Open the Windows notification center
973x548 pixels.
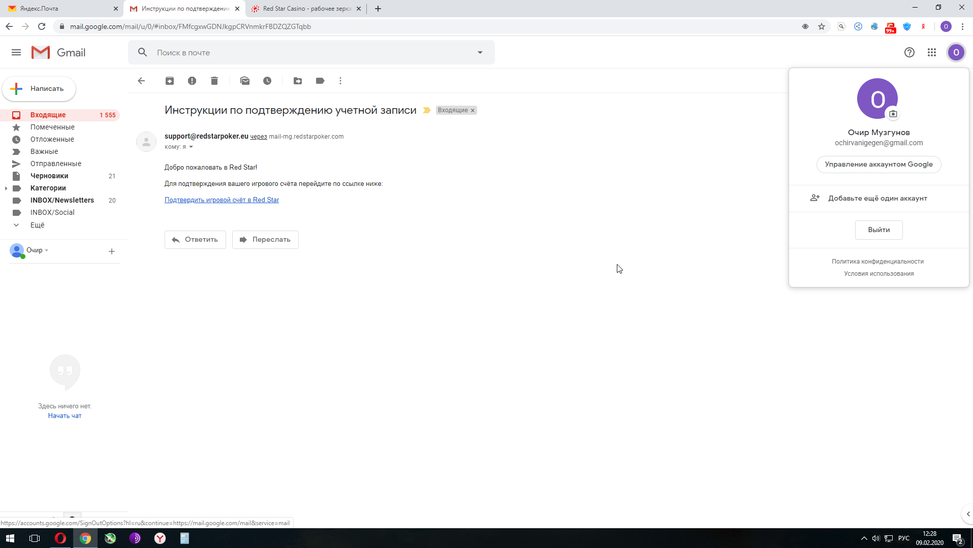[958, 538]
